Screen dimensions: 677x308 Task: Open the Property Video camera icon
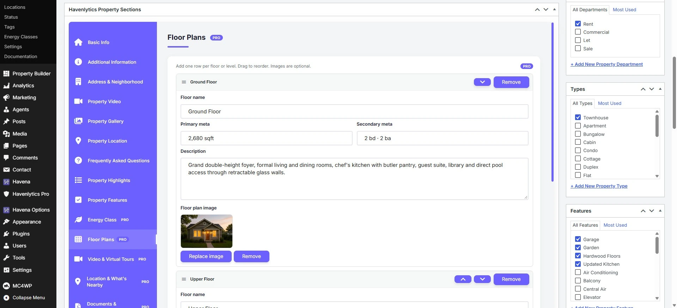pos(78,101)
